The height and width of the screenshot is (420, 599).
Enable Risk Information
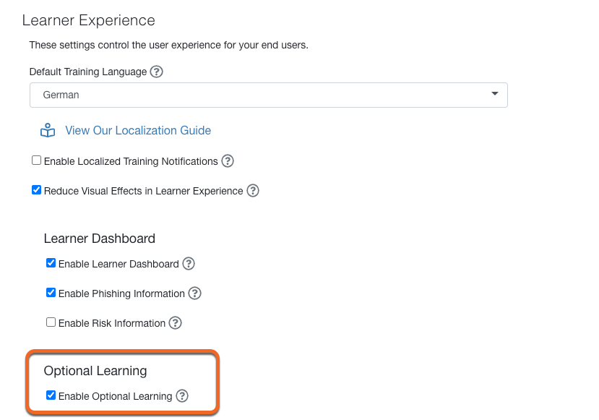point(51,322)
